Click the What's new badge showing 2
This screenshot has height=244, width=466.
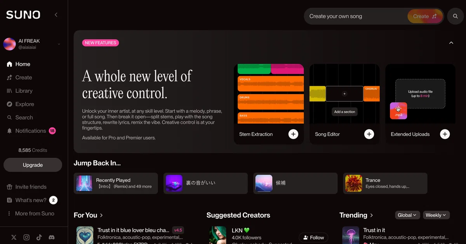pos(53,200)
